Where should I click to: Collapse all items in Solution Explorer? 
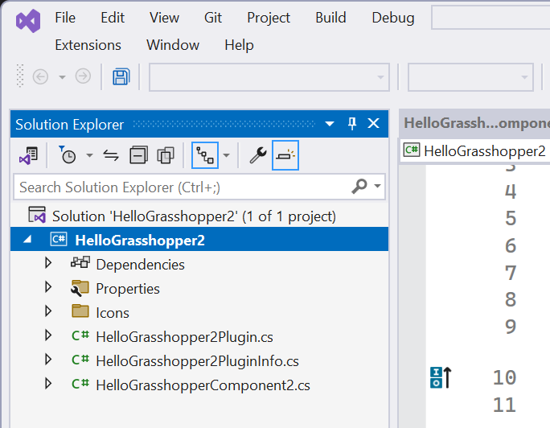[x=138, y=155]
